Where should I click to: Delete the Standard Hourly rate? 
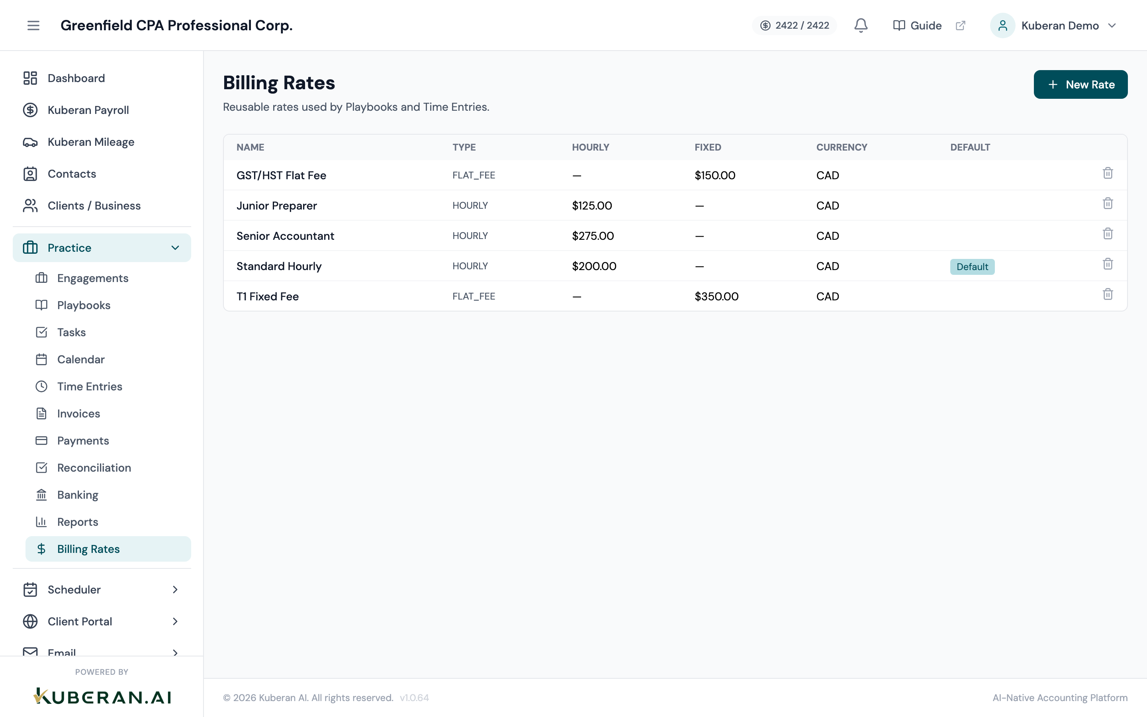coord(1108,264)
